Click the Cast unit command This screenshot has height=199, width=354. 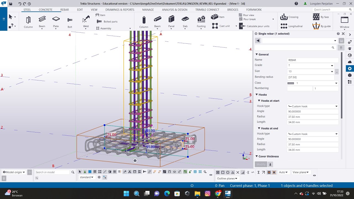pos(221,26)
